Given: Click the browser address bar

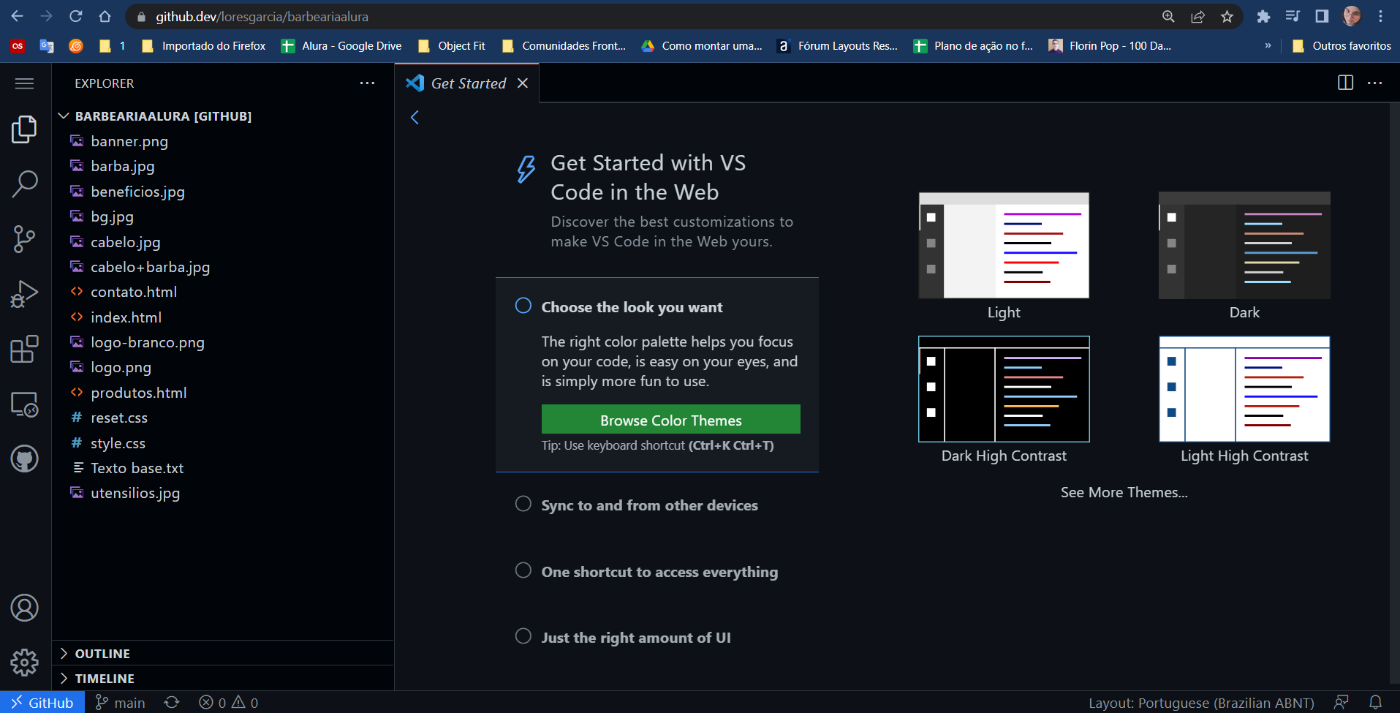Looking at the screenshot, I should [643, 16].
